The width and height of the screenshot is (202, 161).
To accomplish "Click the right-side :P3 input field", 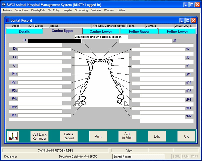I will [158, 91].
